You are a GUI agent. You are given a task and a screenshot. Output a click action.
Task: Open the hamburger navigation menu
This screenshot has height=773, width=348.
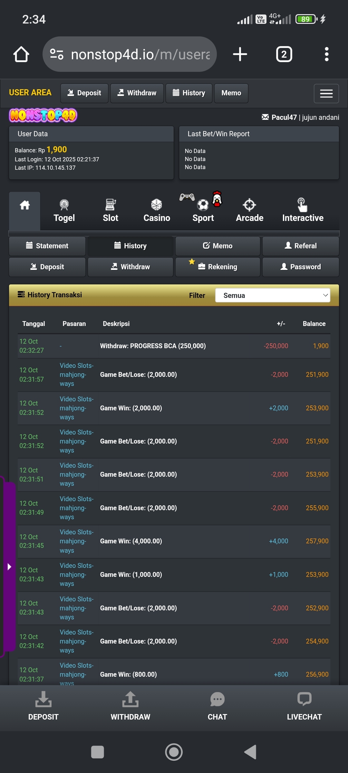coord(326,93)
